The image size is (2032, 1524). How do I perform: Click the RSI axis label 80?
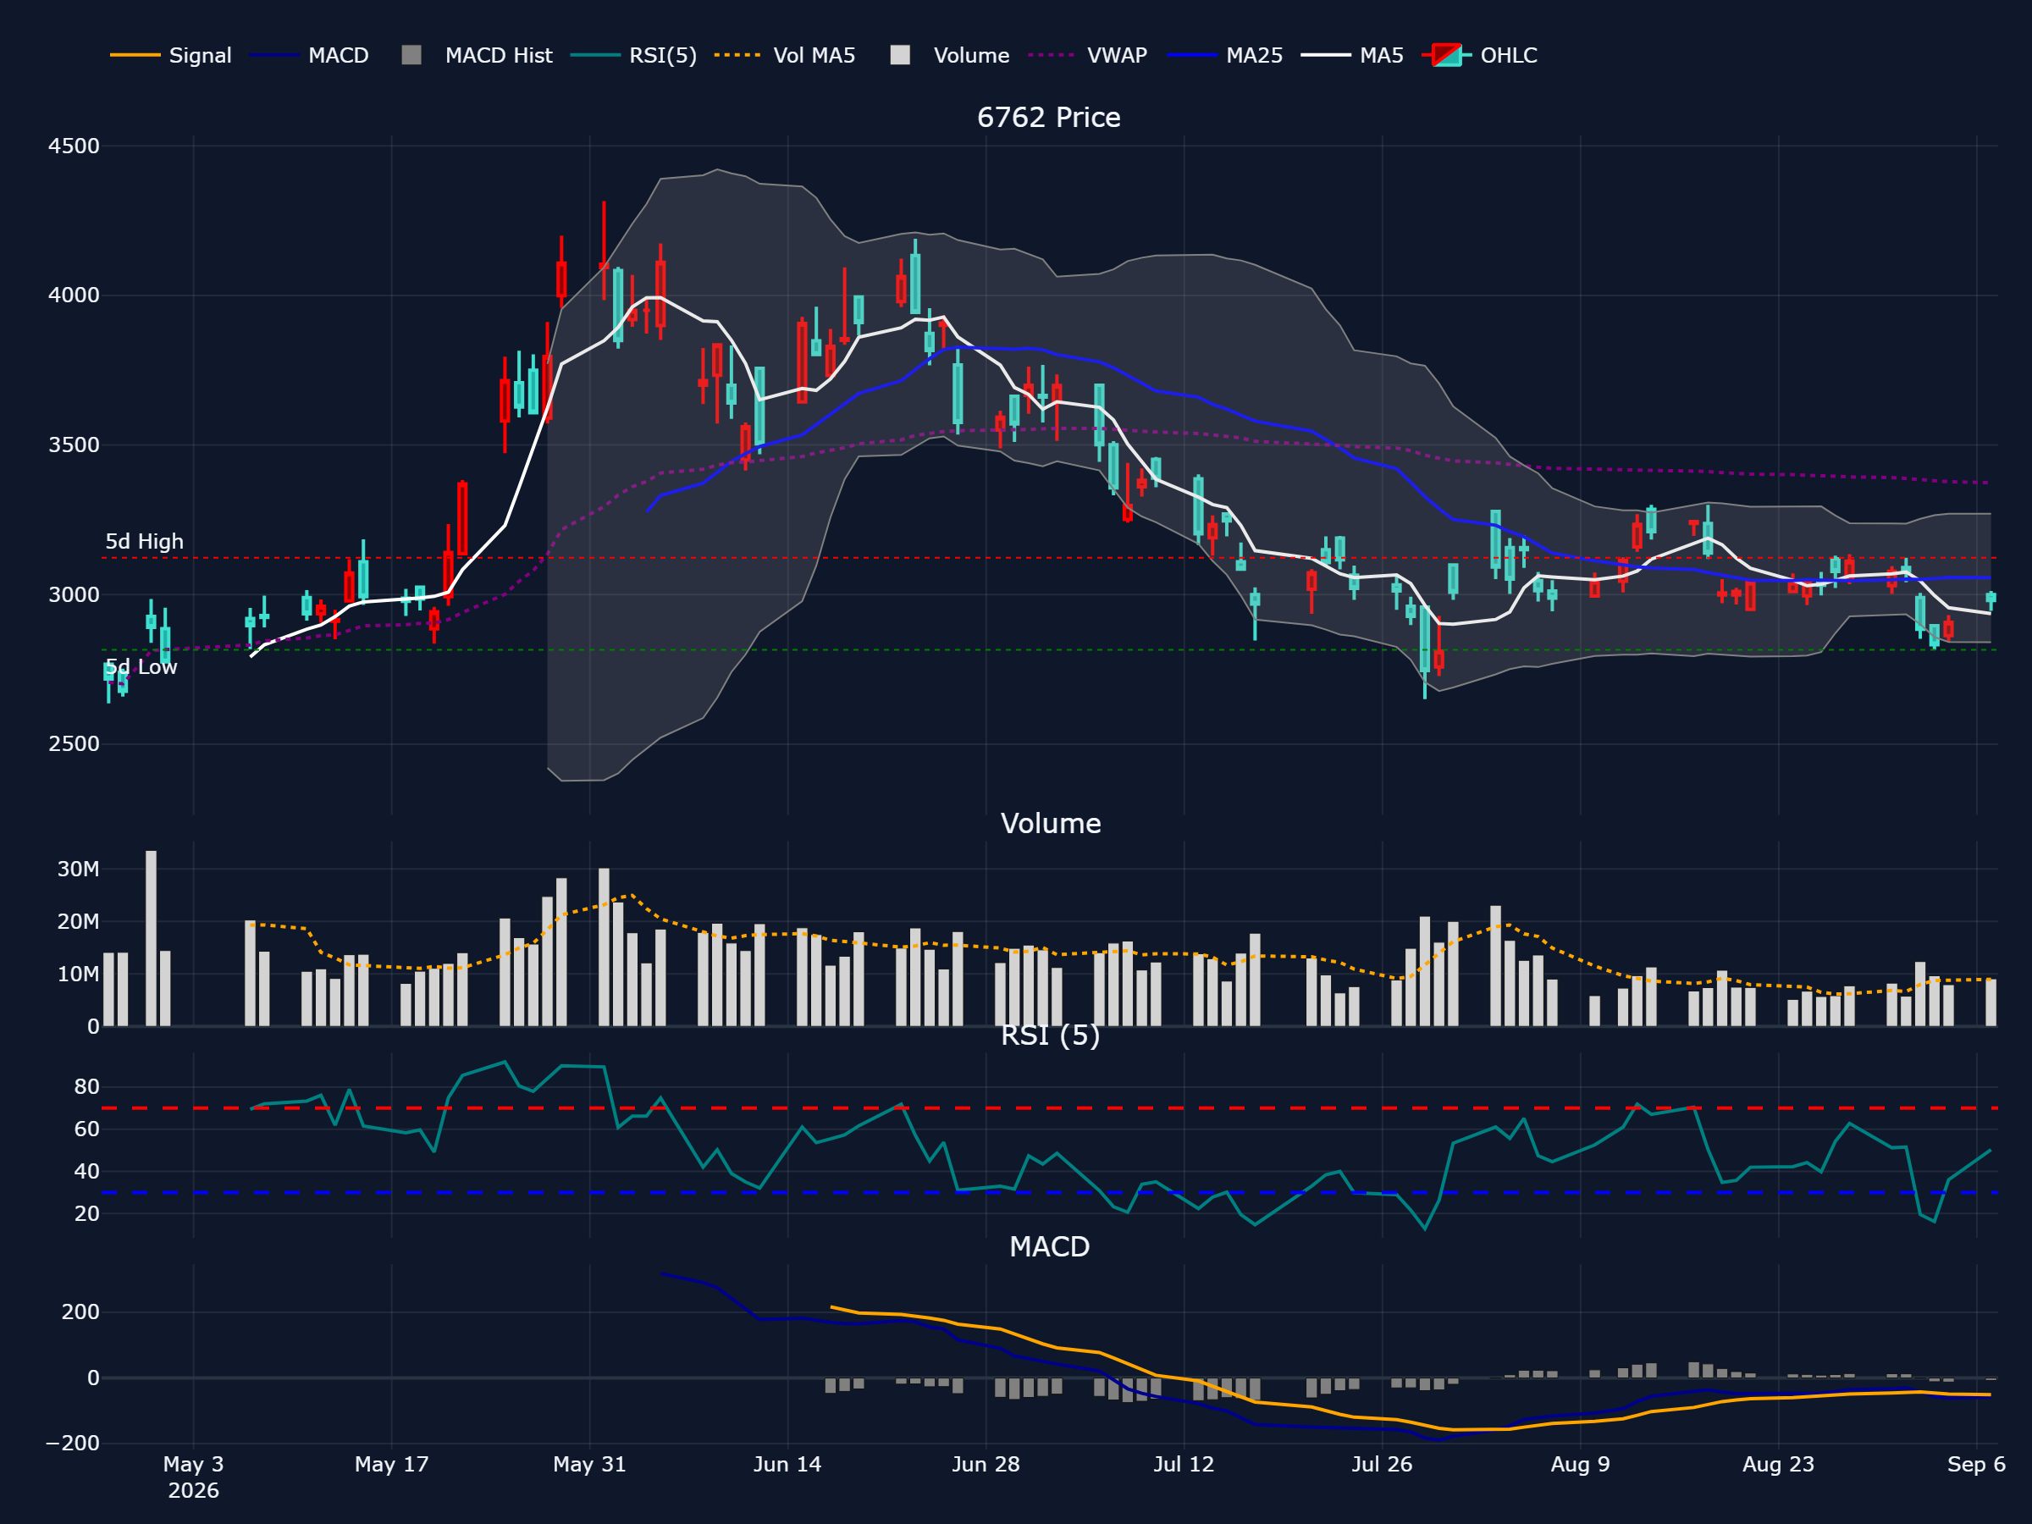(86, 1087)
